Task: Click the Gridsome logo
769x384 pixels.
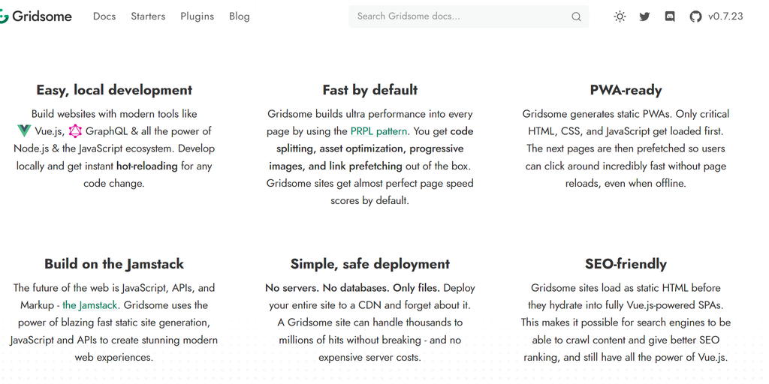Action: point(35,16)
